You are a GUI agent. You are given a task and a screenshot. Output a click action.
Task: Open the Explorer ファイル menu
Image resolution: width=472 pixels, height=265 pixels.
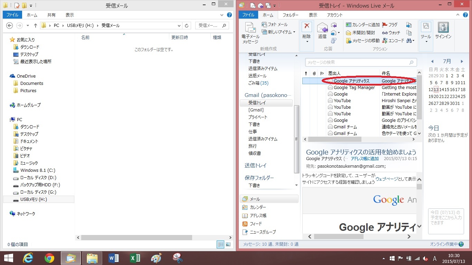(x=12, y=15)
